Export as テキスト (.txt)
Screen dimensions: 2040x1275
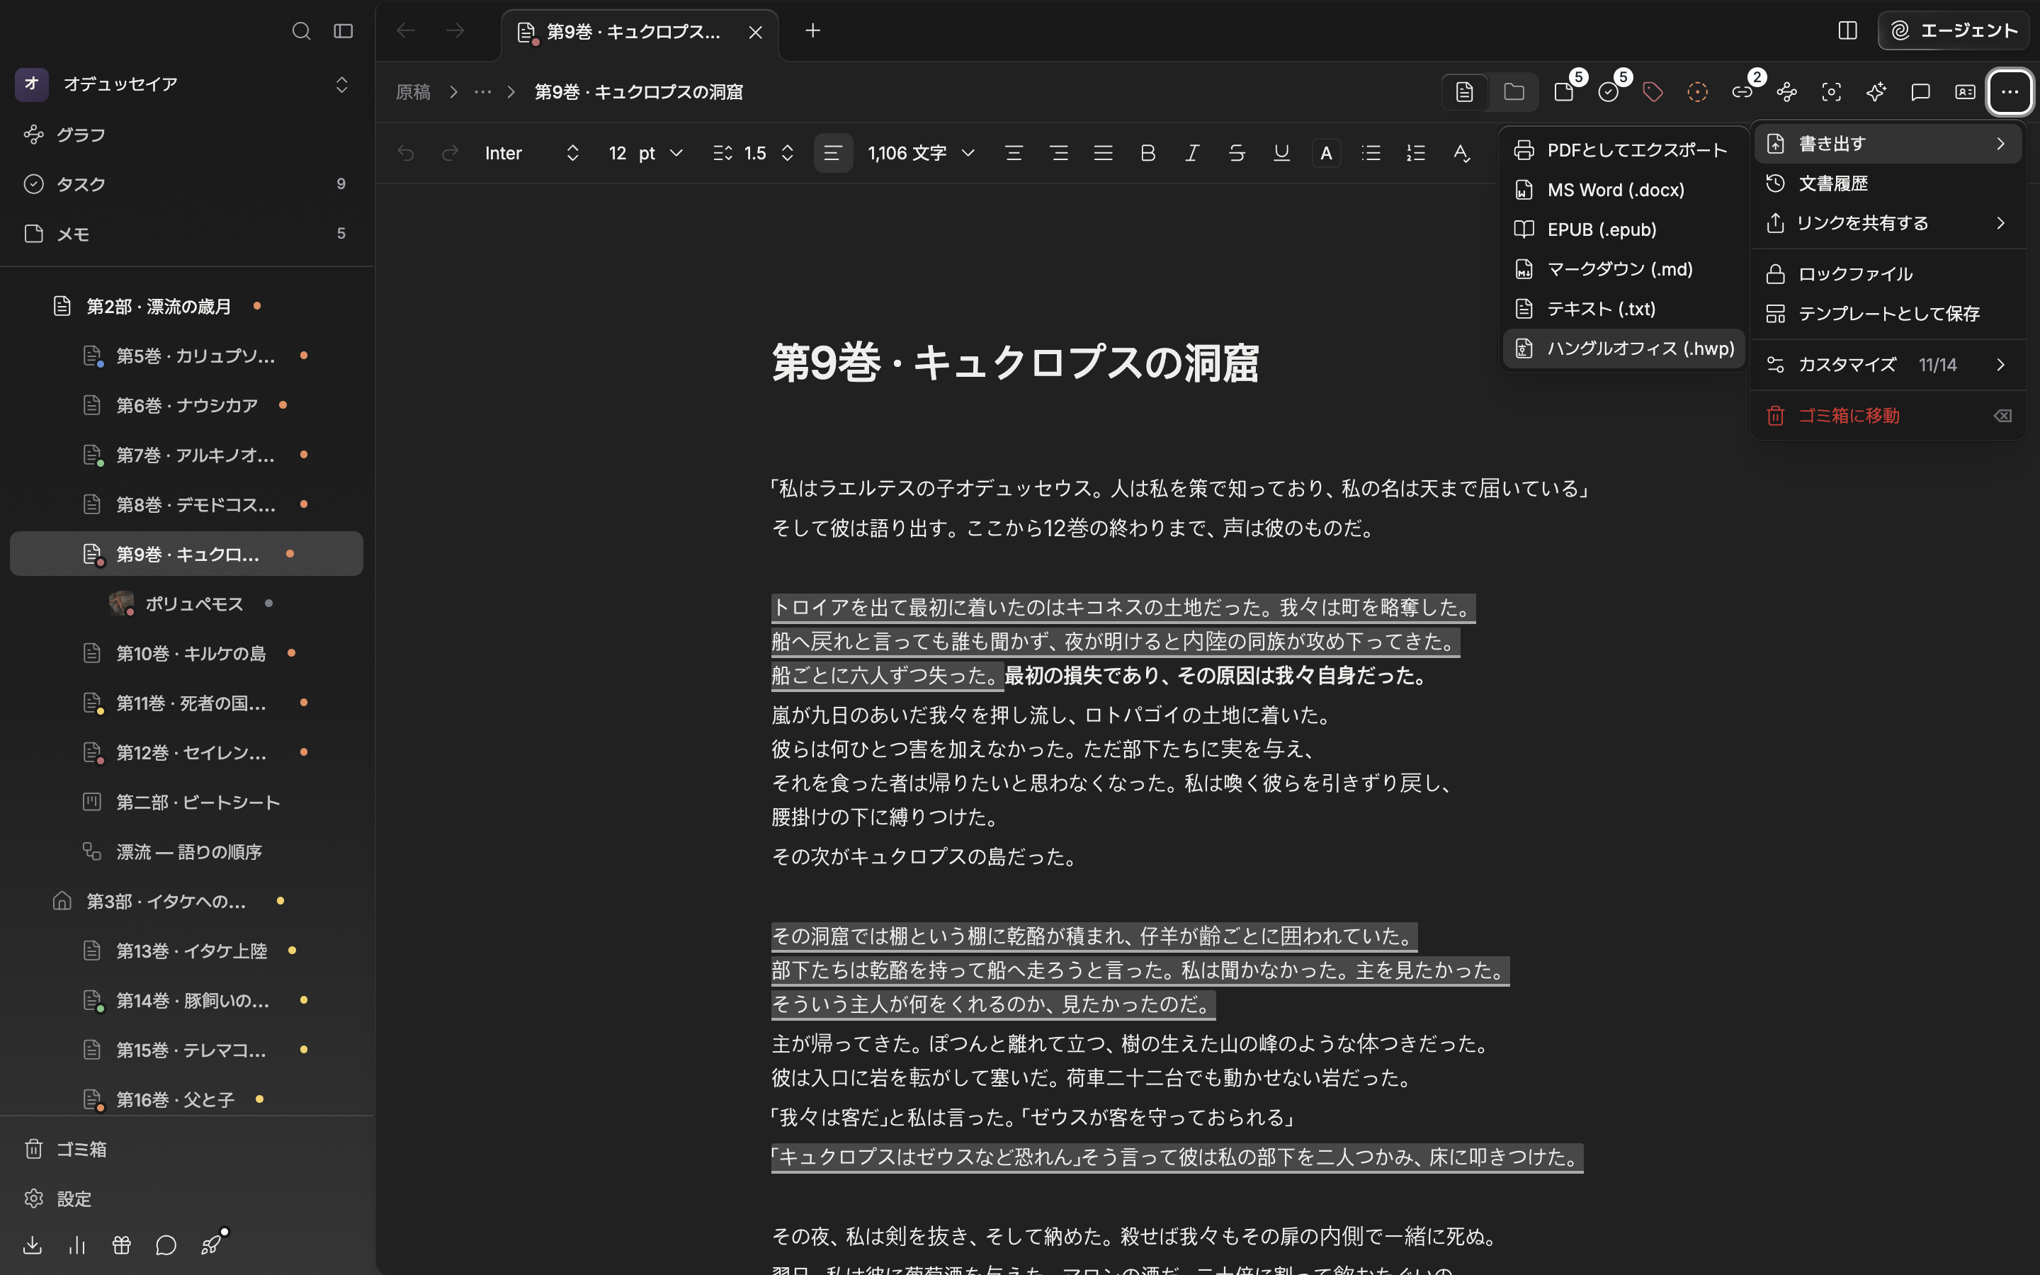[1623, 309]
